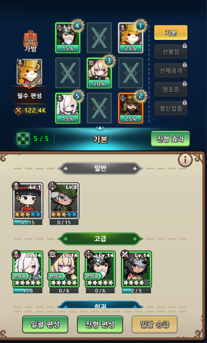Open the 진형 효과 button
The height and width of the screenshot is (343, 207).
pyautogui.click(x=170, y=139)
